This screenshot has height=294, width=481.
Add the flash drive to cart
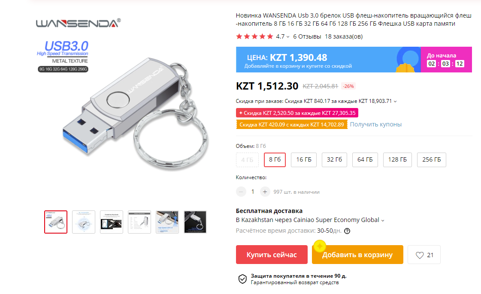[x=357, y=254]
